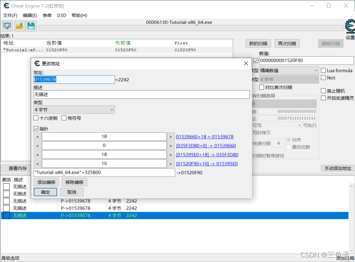Select the 对齐 alignment radio button
355x262 pixels.
pyautogui.click(x=288, y=139)
